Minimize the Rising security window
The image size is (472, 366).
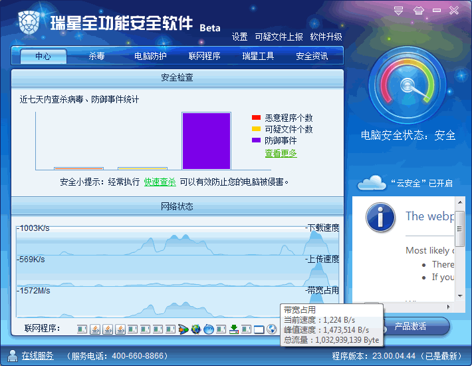(437, 11)
